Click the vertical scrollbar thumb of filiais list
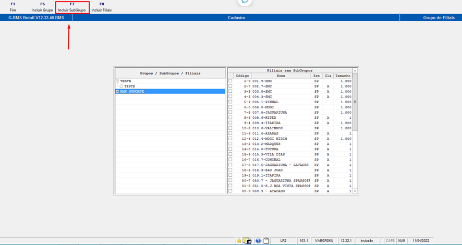The height and width of the screenshot is (245, 462). click(x=355, y=102)
